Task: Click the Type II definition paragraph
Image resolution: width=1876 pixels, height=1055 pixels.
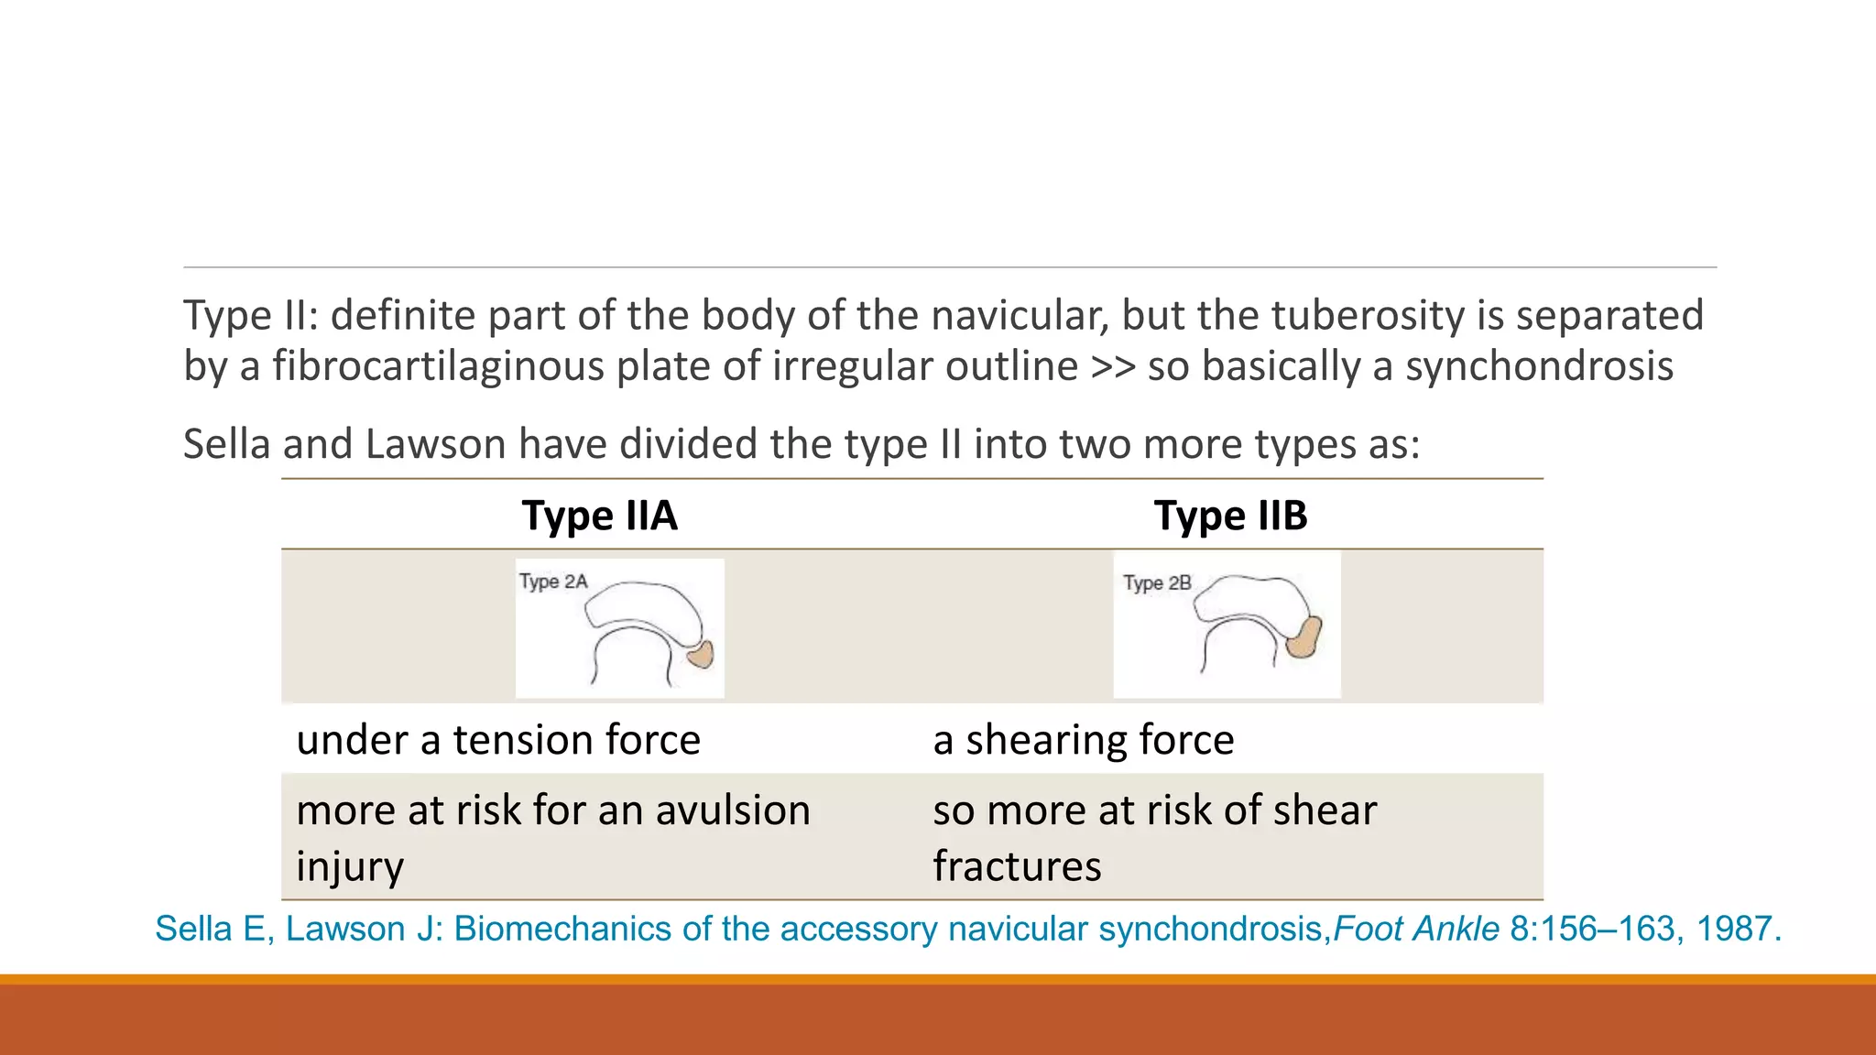Action: pyautogui.click(x=943, y=340)
